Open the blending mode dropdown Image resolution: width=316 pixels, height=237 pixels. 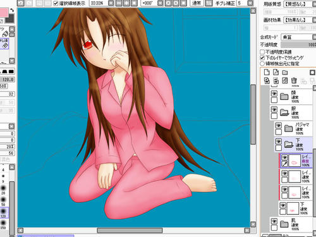(x=298, y=37)
